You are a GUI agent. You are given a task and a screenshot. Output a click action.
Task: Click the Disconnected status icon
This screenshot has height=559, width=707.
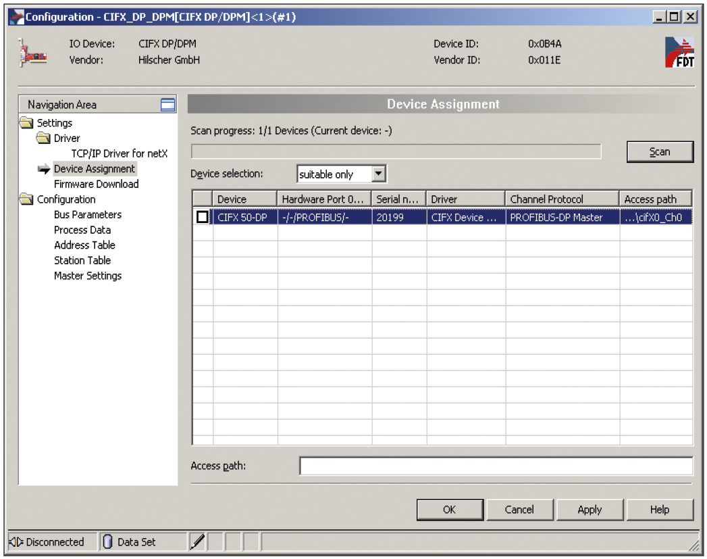point(16,542)
